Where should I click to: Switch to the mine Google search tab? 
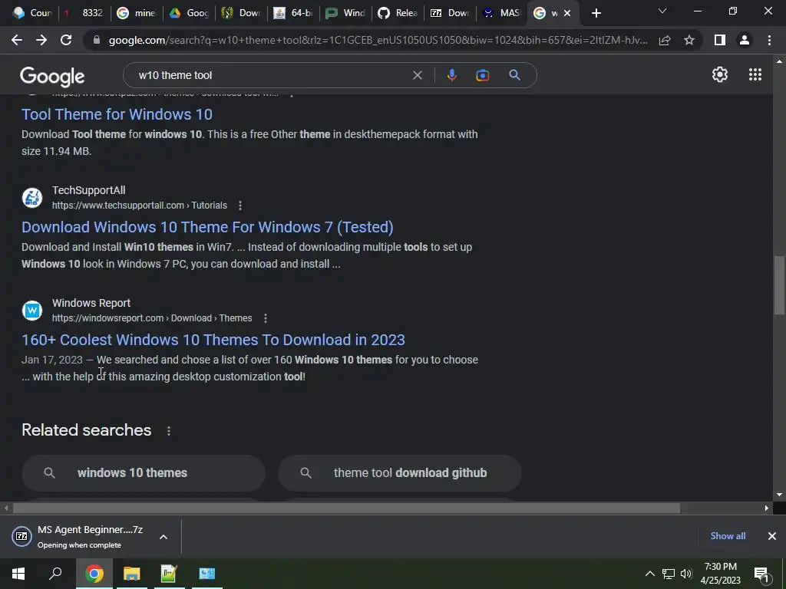coord(137,13)
